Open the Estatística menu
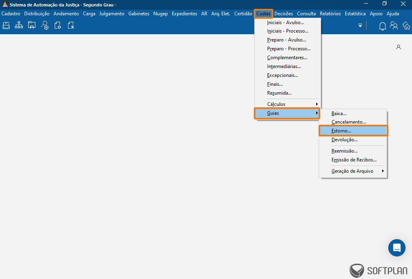 [355, 14]
